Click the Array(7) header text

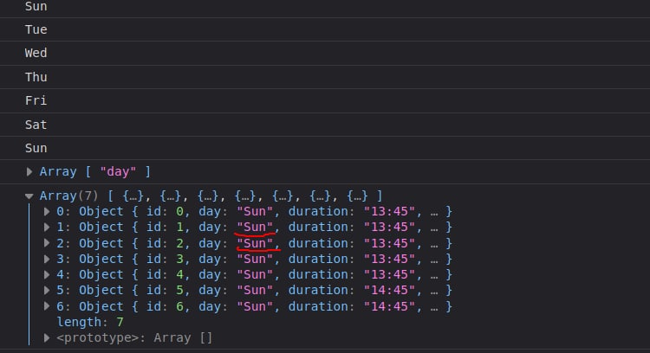tap(68, 196)
